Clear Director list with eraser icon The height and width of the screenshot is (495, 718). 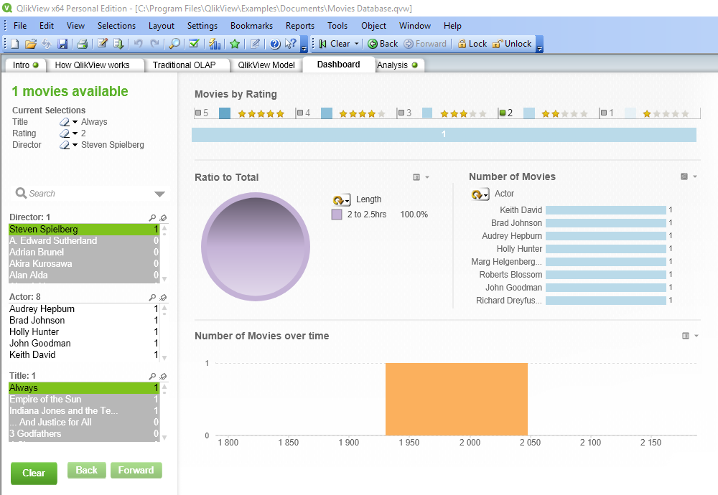163,218
